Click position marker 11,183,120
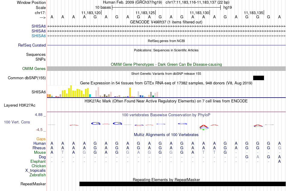This screenshot has height=191, width=286. click(91, 13)
